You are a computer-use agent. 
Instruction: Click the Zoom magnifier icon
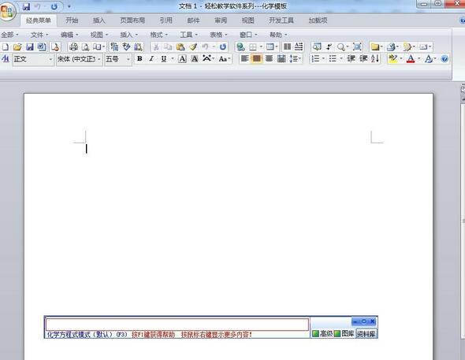[x=341, y=46]
